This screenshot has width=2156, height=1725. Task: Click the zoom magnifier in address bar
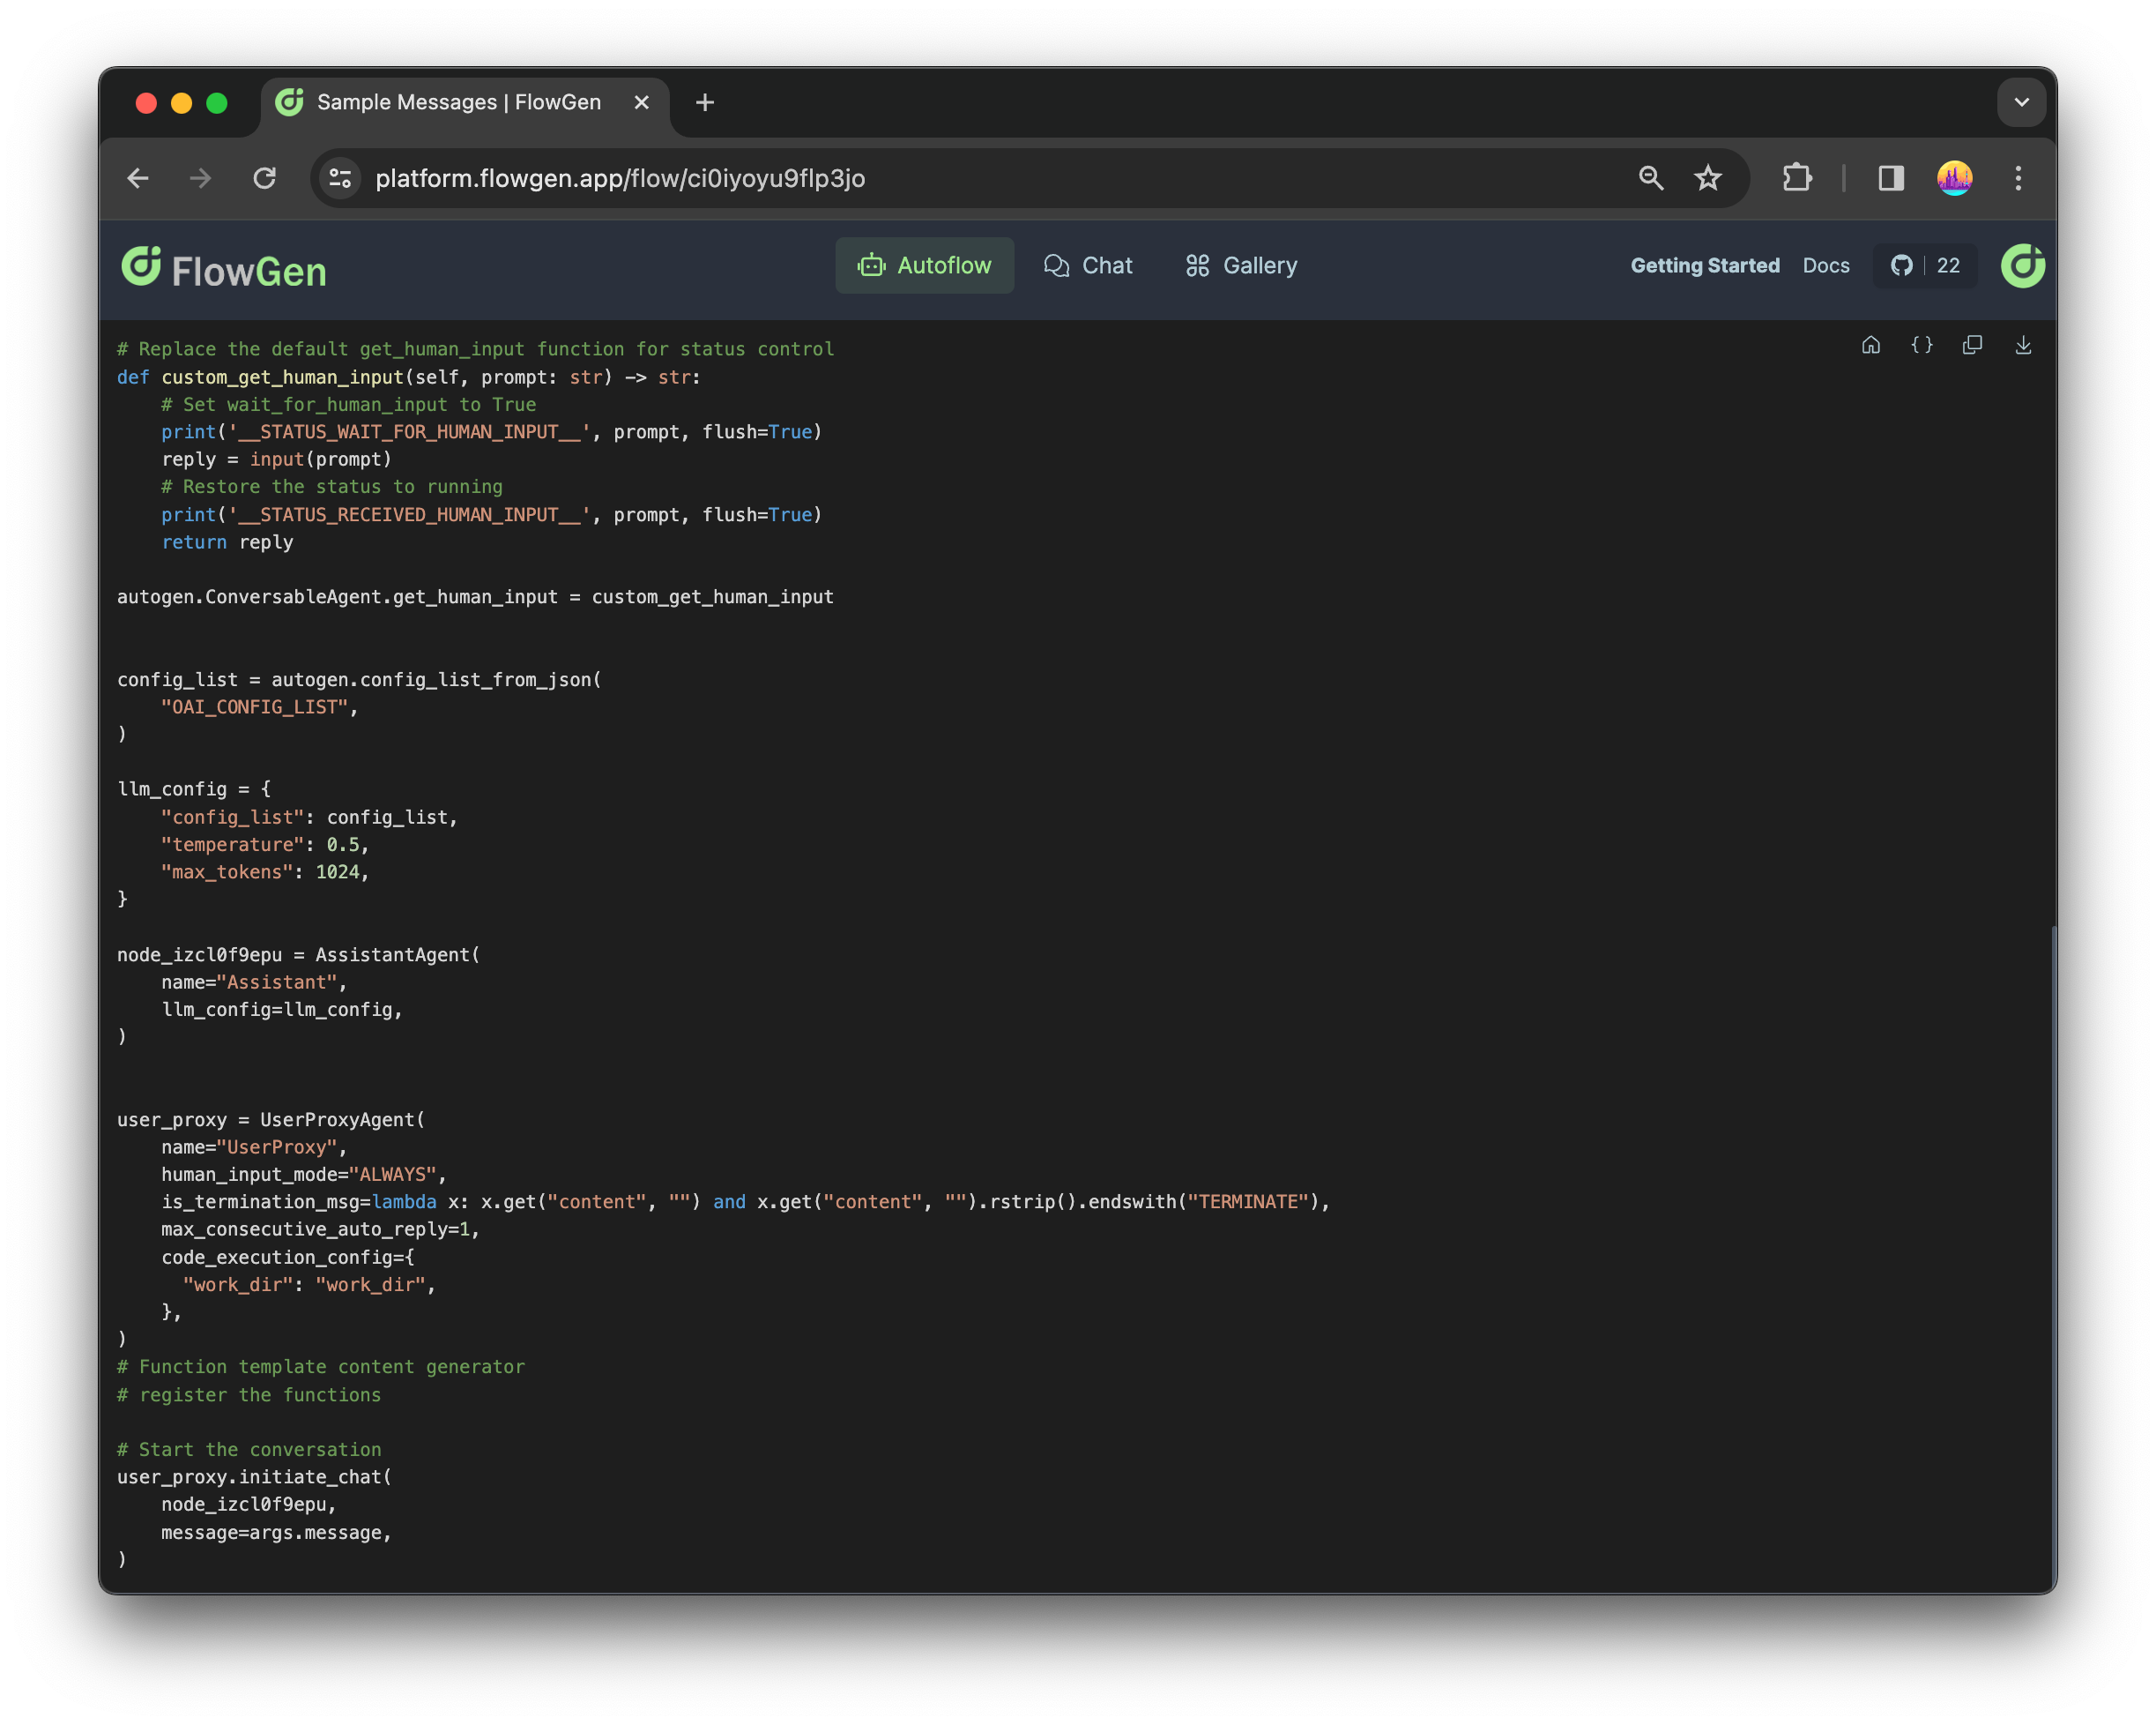(x=1651, y=178)
